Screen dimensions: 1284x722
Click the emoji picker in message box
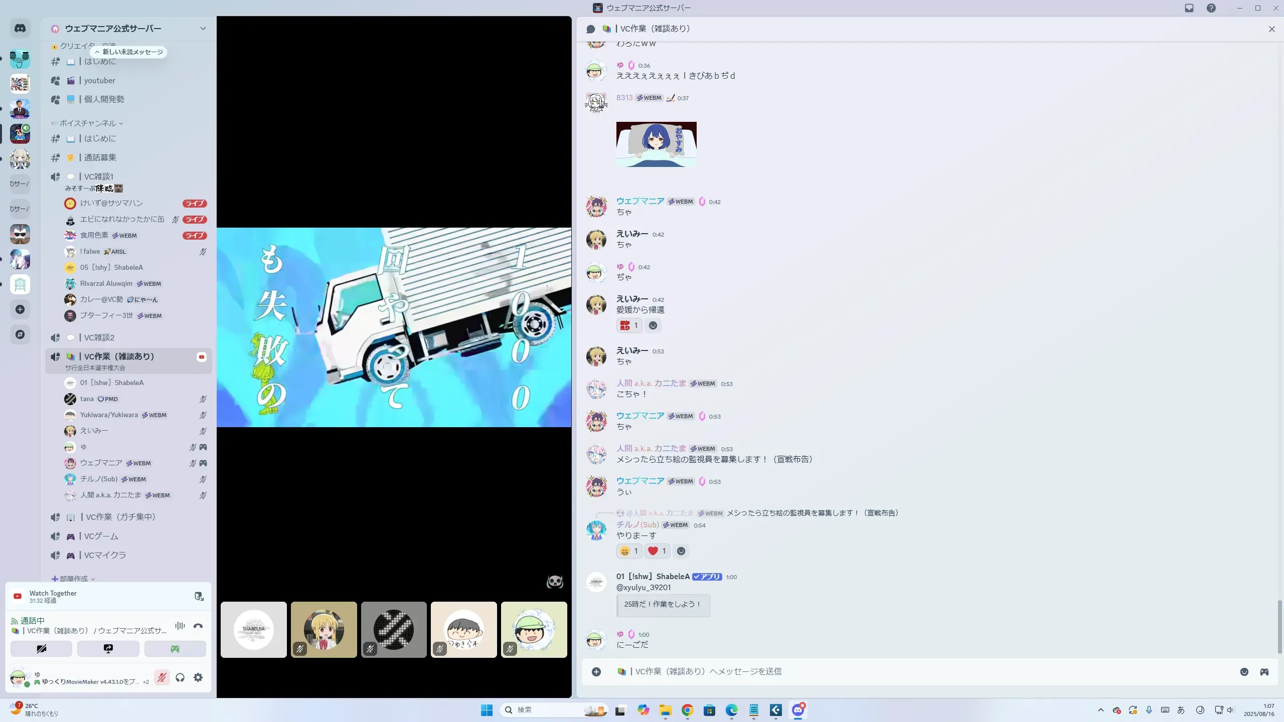pos(1244,672)
